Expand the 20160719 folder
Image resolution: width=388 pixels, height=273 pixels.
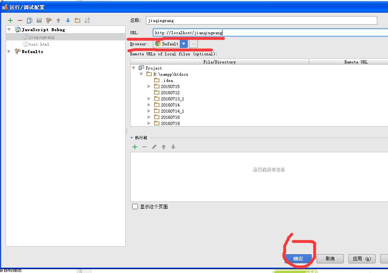point(149,123)
